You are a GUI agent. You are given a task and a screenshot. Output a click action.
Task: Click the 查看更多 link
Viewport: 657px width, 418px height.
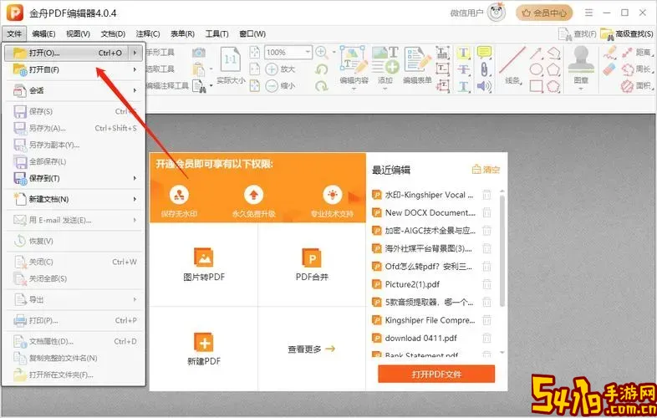311,349
